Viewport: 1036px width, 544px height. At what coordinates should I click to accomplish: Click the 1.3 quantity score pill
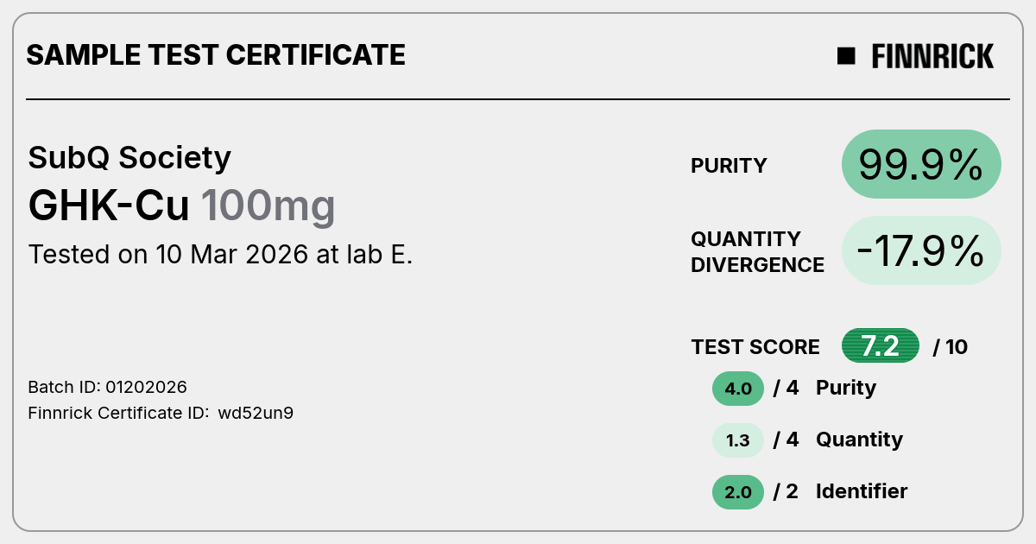pyautogui.click(x=738, y=440)
